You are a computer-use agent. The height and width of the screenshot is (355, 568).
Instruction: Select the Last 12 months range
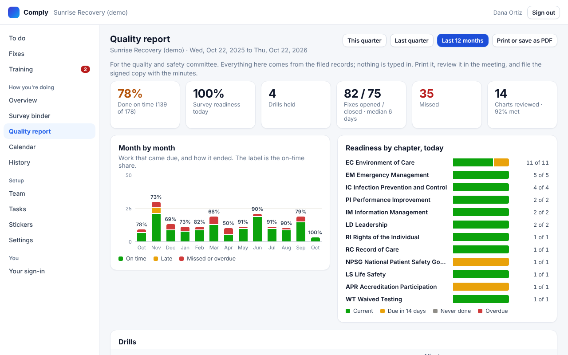click(463, 40)
